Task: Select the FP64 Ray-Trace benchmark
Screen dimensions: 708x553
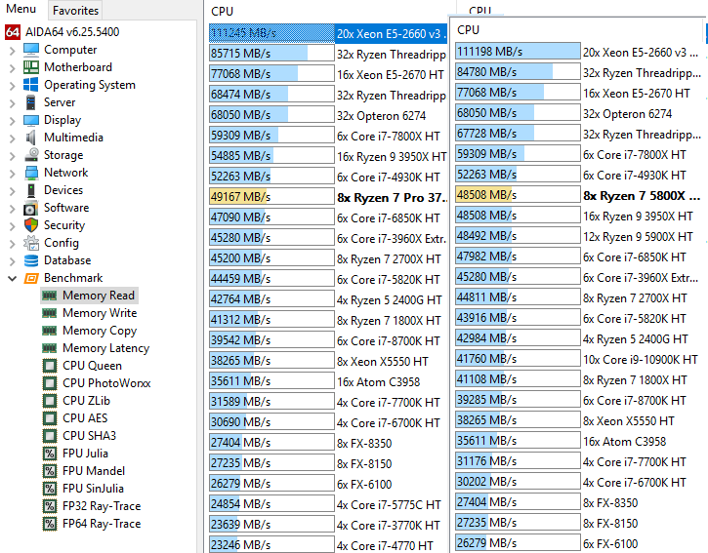Action: [102, 524]
